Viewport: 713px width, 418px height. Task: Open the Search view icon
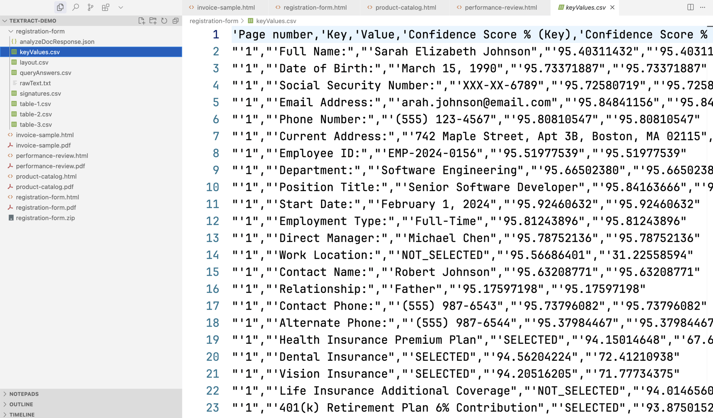75,7
